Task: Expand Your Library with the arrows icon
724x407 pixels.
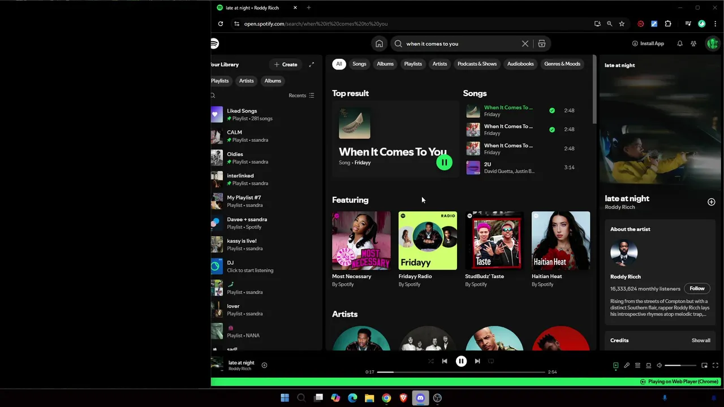Action: tap(311, 64)
